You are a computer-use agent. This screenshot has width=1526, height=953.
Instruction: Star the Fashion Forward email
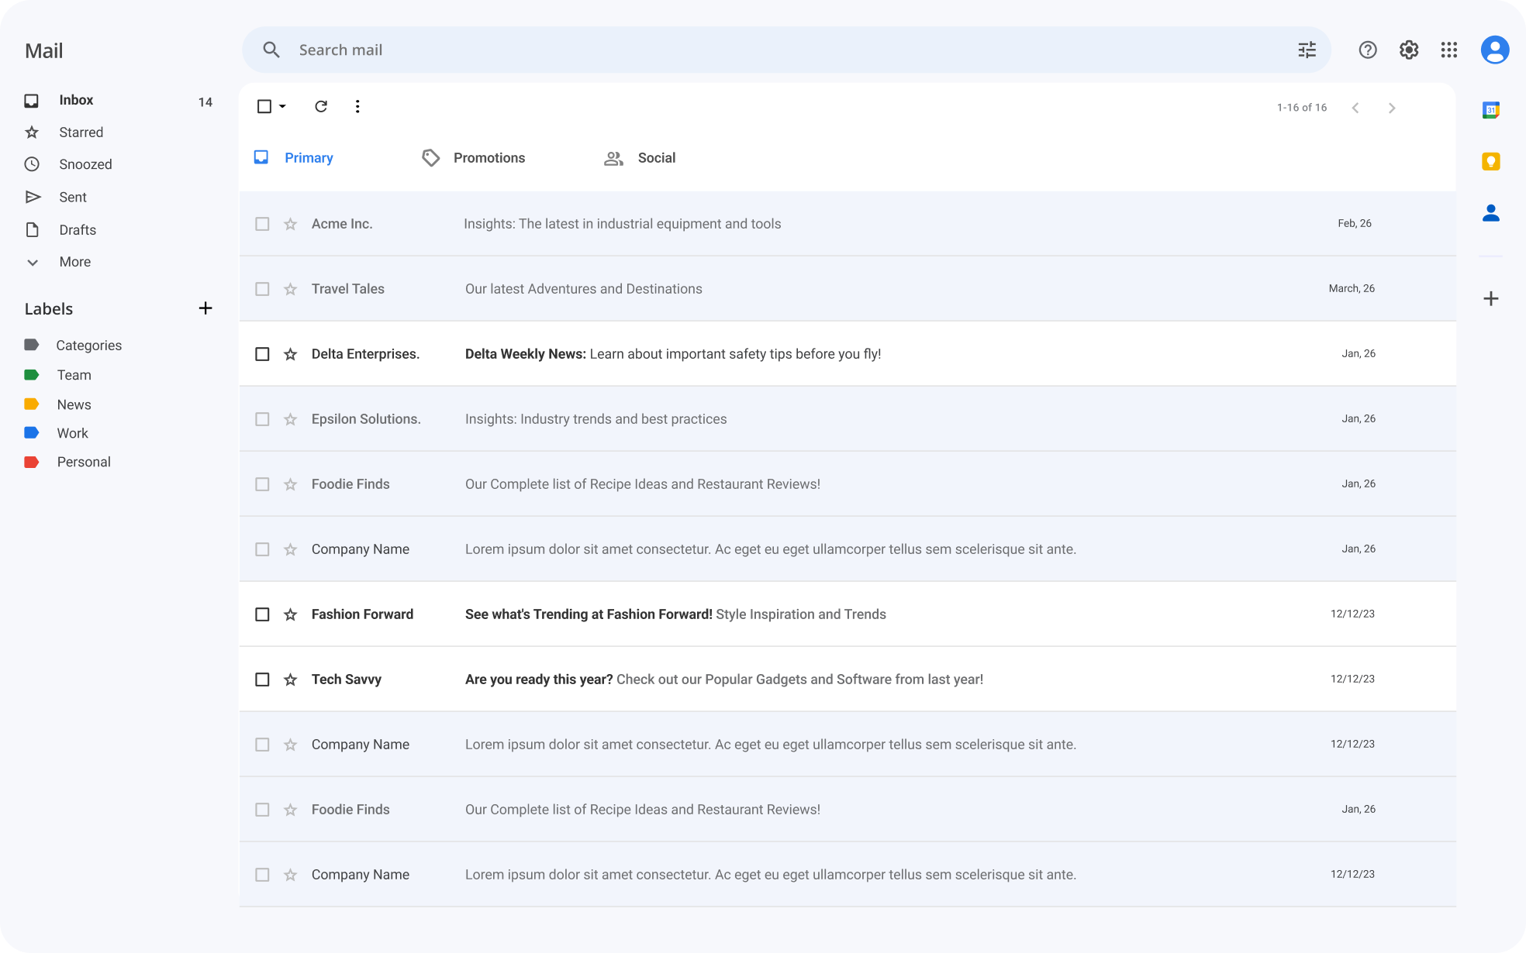pyautogui.click(x=291, y=614)
